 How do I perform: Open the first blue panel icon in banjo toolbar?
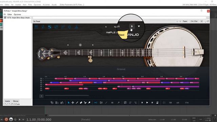pos(36,27)
